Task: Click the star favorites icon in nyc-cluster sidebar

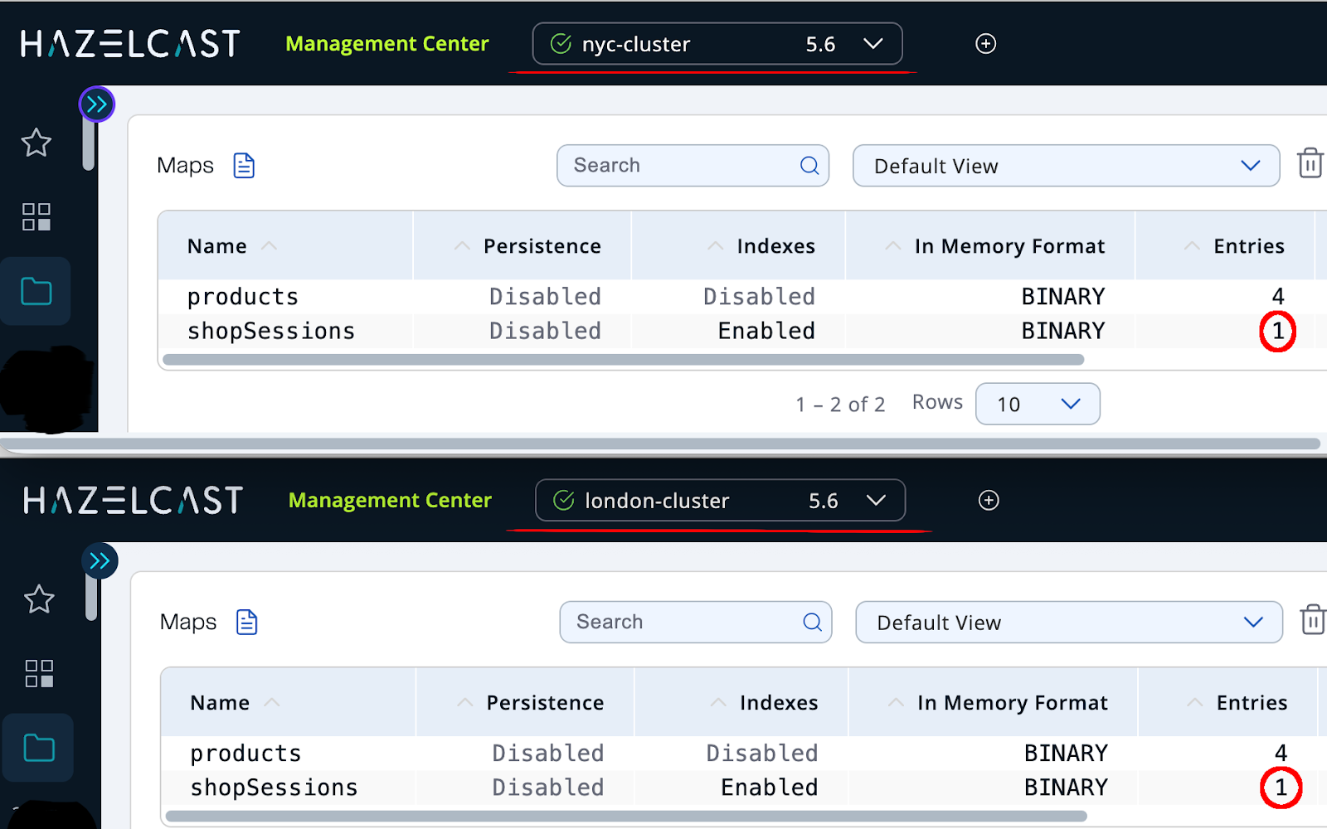Action: click(36, 143)
